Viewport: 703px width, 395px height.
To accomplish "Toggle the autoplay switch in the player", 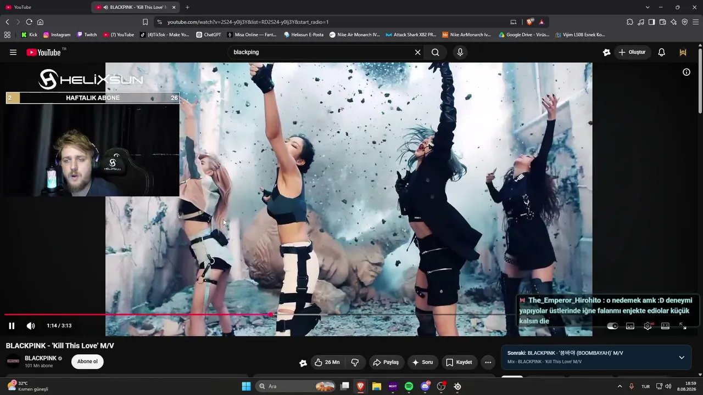I will tap(612, 326).
